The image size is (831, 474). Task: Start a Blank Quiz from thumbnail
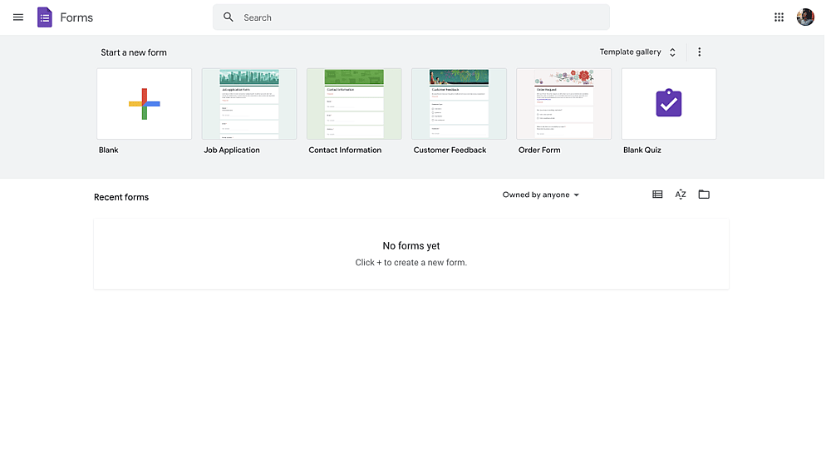click(x=669, y=104)
